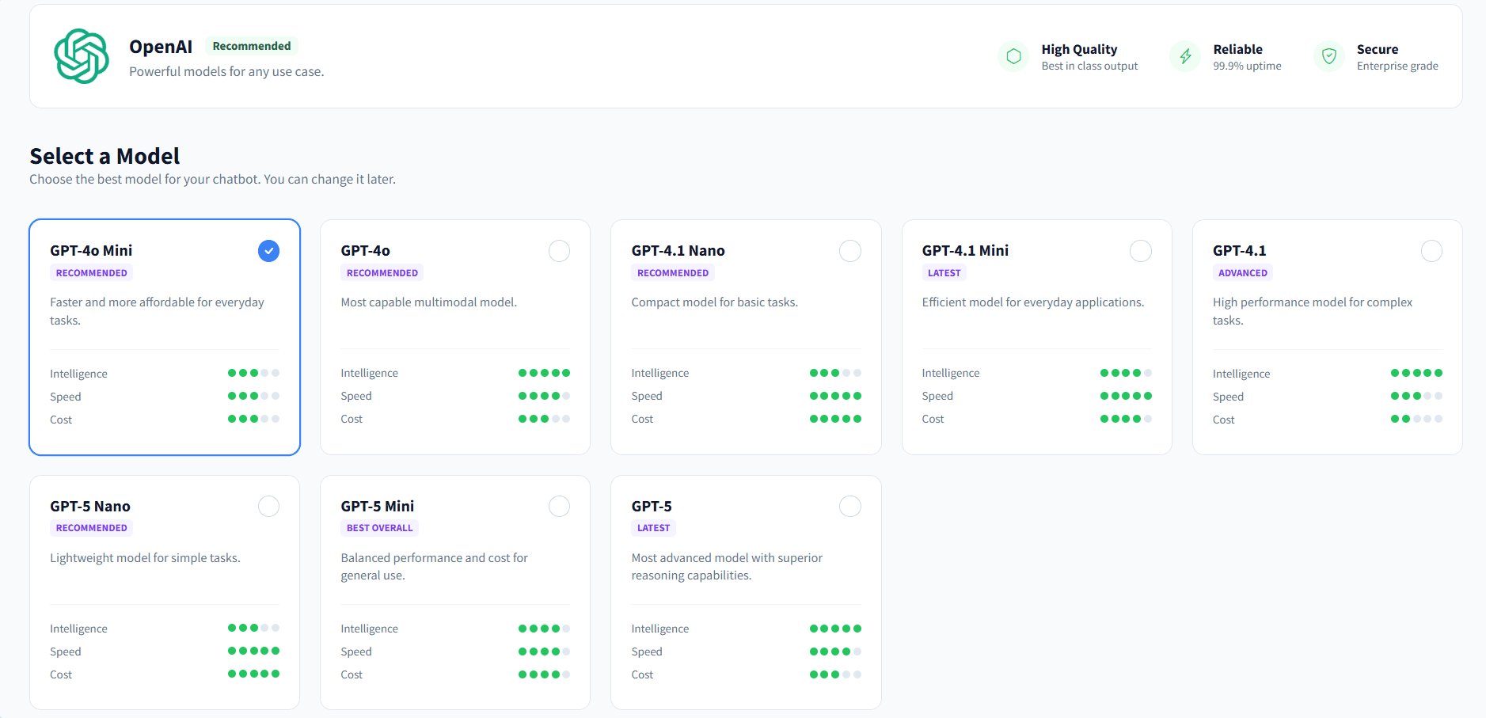Click the ADVANCED badge under GPT-4.1

point(1243,273)
